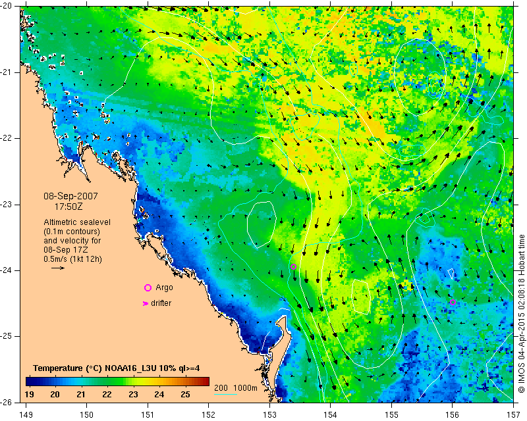This screenshot has width=527, height=421.
Task: Click color bar tick label 25
Action: (x=185, y=394)
